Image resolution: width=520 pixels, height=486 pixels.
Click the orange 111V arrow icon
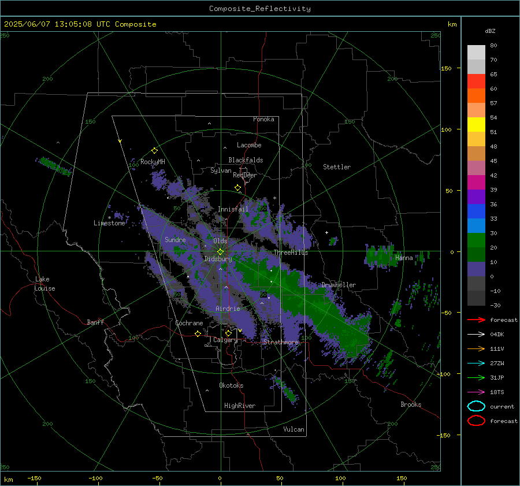(476, 348)
